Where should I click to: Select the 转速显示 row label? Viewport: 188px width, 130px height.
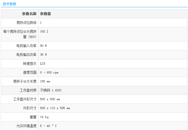30,63
